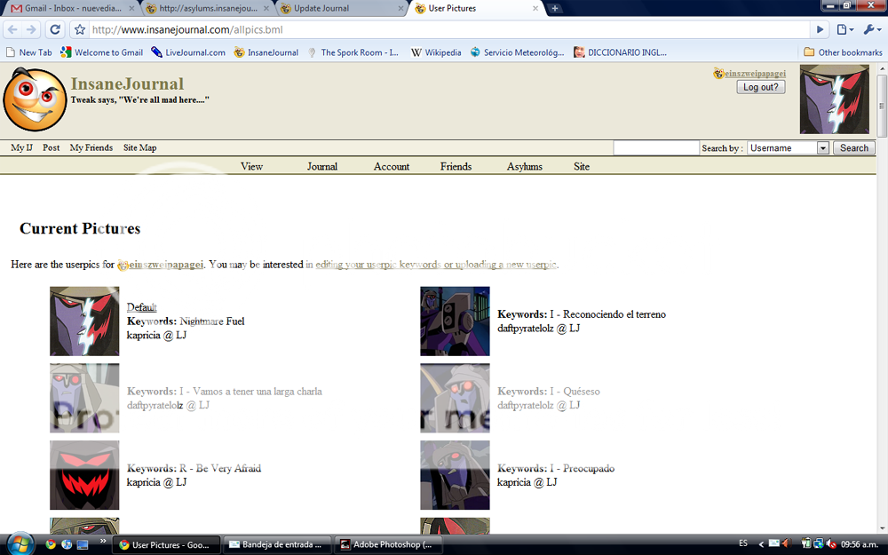
Task: Click the Log out? button
Action: click(x=760, y=87)
